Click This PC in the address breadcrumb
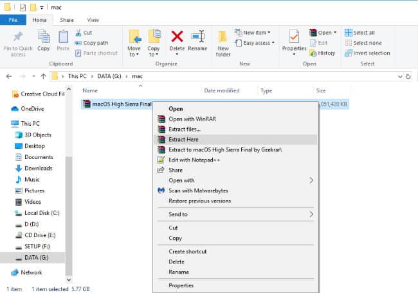The image size is (418, 293). [x=77, y=76]
